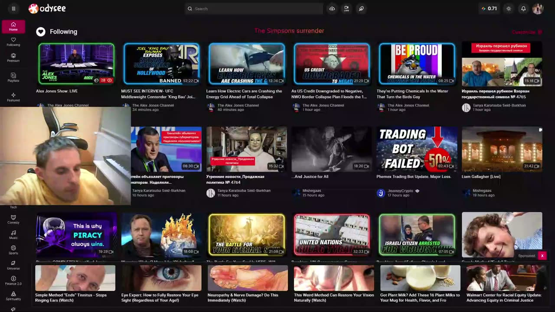This screenshot has height=312, width=555.
Task: Click title 'Alex Jones Show: LIVE'
Action: tap(57, 91)
